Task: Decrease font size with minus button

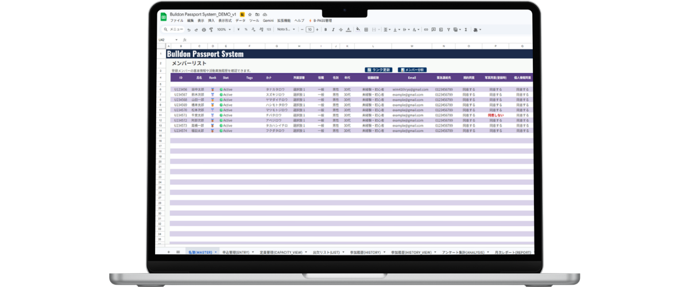Action: coord(302,29)
